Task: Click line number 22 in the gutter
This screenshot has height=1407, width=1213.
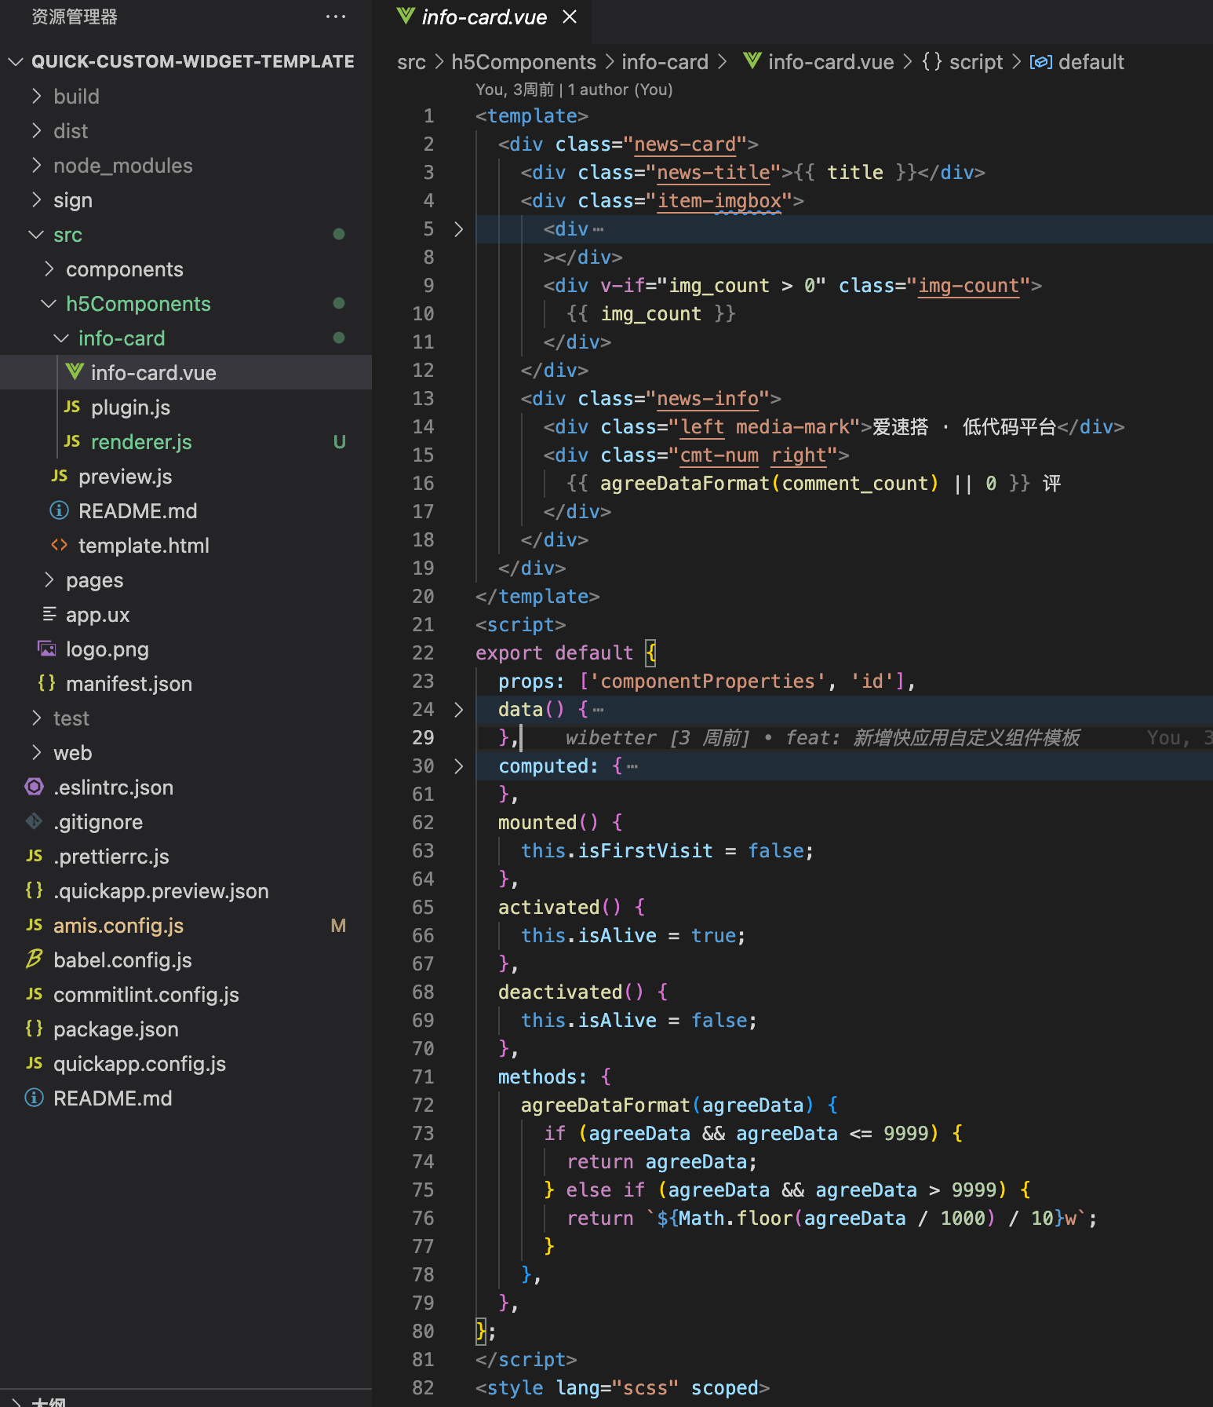Action: [x=423, y=653]
